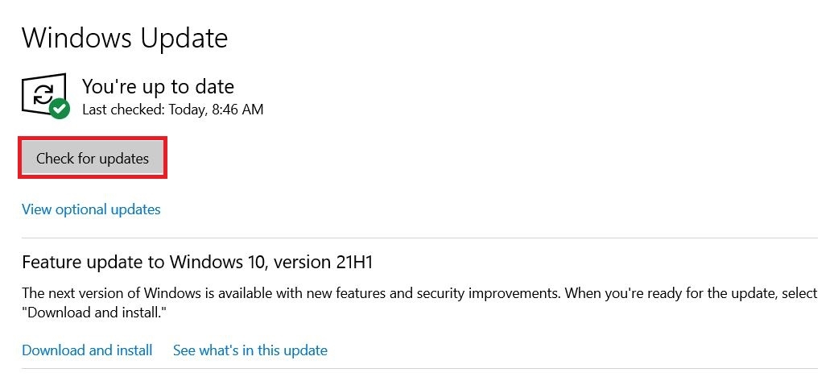The image size is (834, 381).
Task: Click the green checkmark badge
Action: tap(60, 109)
